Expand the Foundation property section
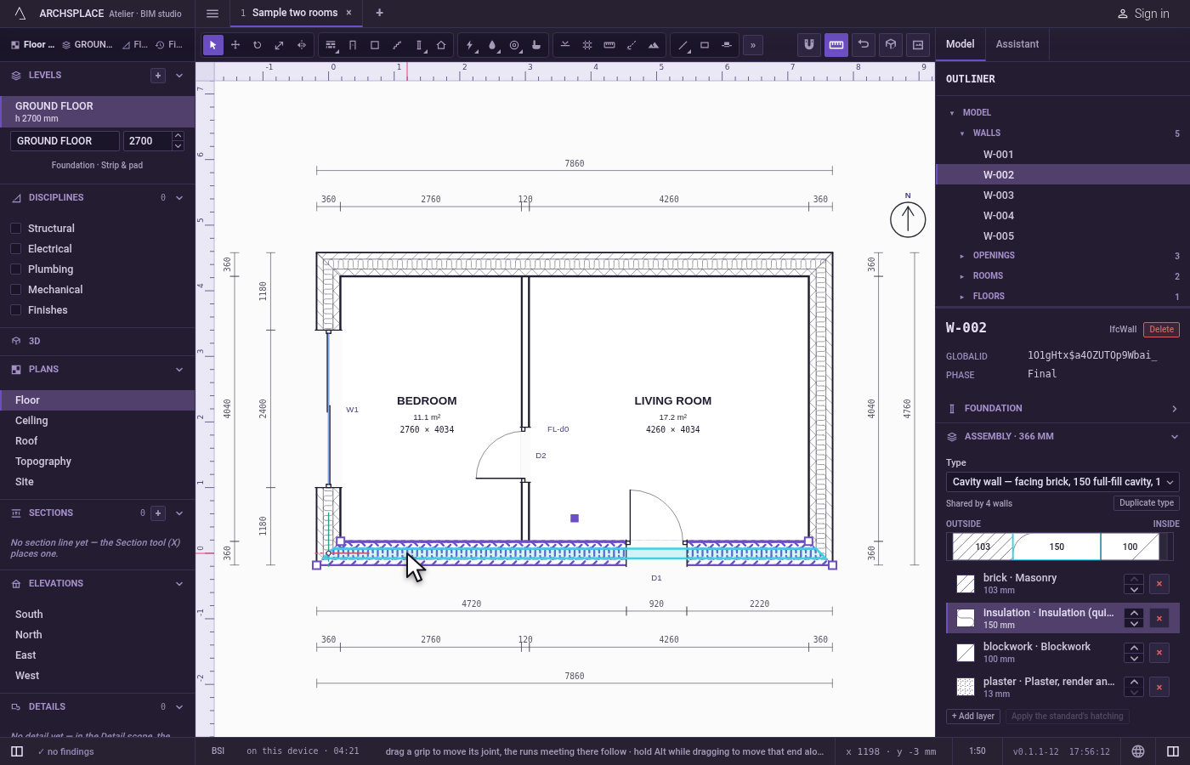Screen dimensions: 1190x765 (1062, 409)
